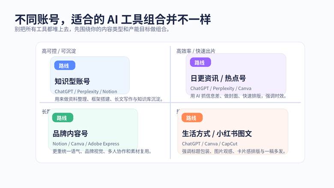
Task: Click the green 路线 badge above 品牌内容号
Action: pyautogui.click(x=62, y=118)
